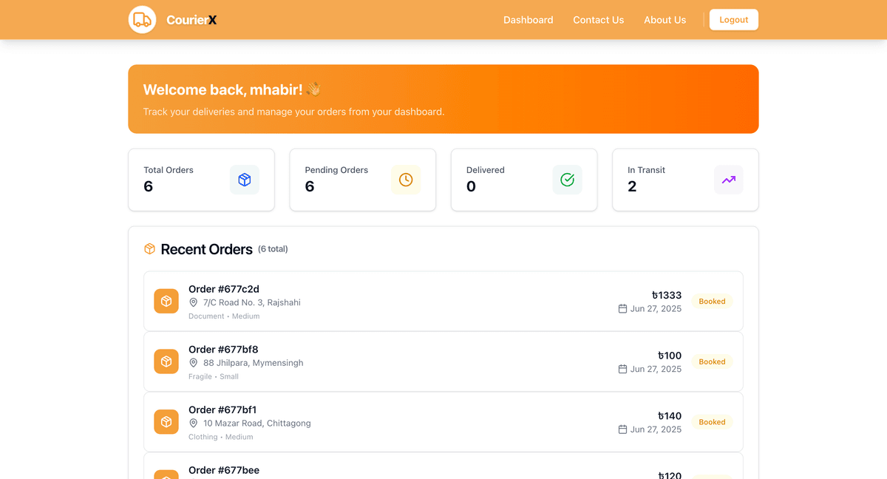Viewport: 887px width, 479px height.
Task: Click the Booked badge on Order #677bf1
Action: click(712, 422)
